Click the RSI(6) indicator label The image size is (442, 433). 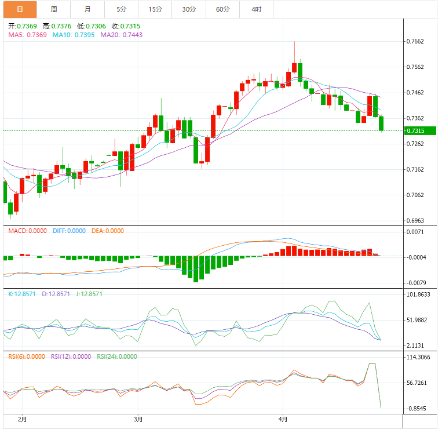tap(27, 356)
